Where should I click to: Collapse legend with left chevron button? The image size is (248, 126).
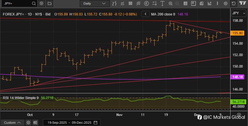tap(145, 14)
